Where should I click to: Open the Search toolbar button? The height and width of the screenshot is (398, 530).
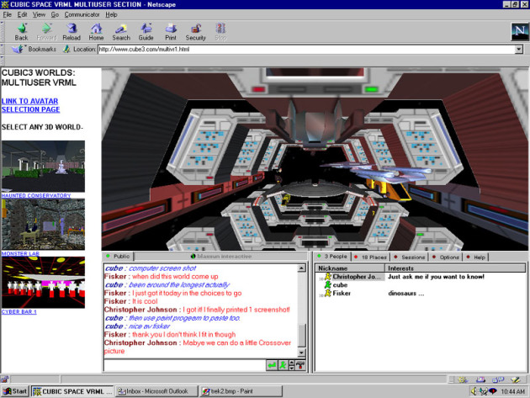121,32
